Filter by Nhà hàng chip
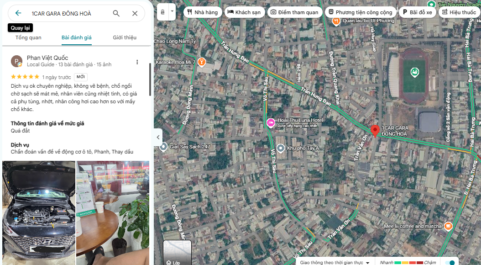This screenshot has width=481, height=265. (203, 12)
